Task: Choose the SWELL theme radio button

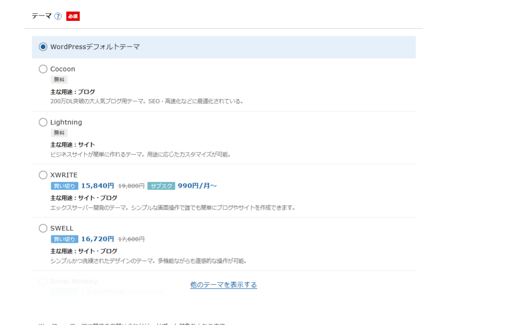Action: point(43,228)
